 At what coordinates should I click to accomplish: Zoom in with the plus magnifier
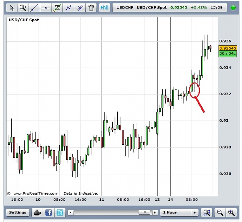[x=231, y=212]
